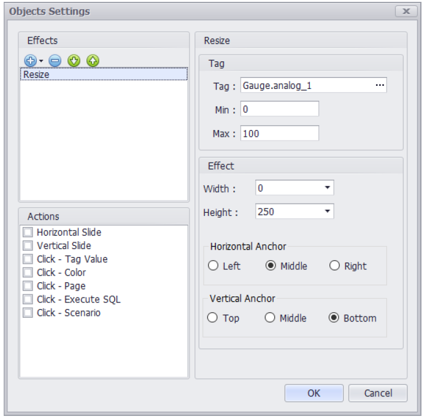This screenshot has width=427, height=419.
Task: Choose Left horizontal anchor
Action: pyautogui.click(x=213, y=266)
